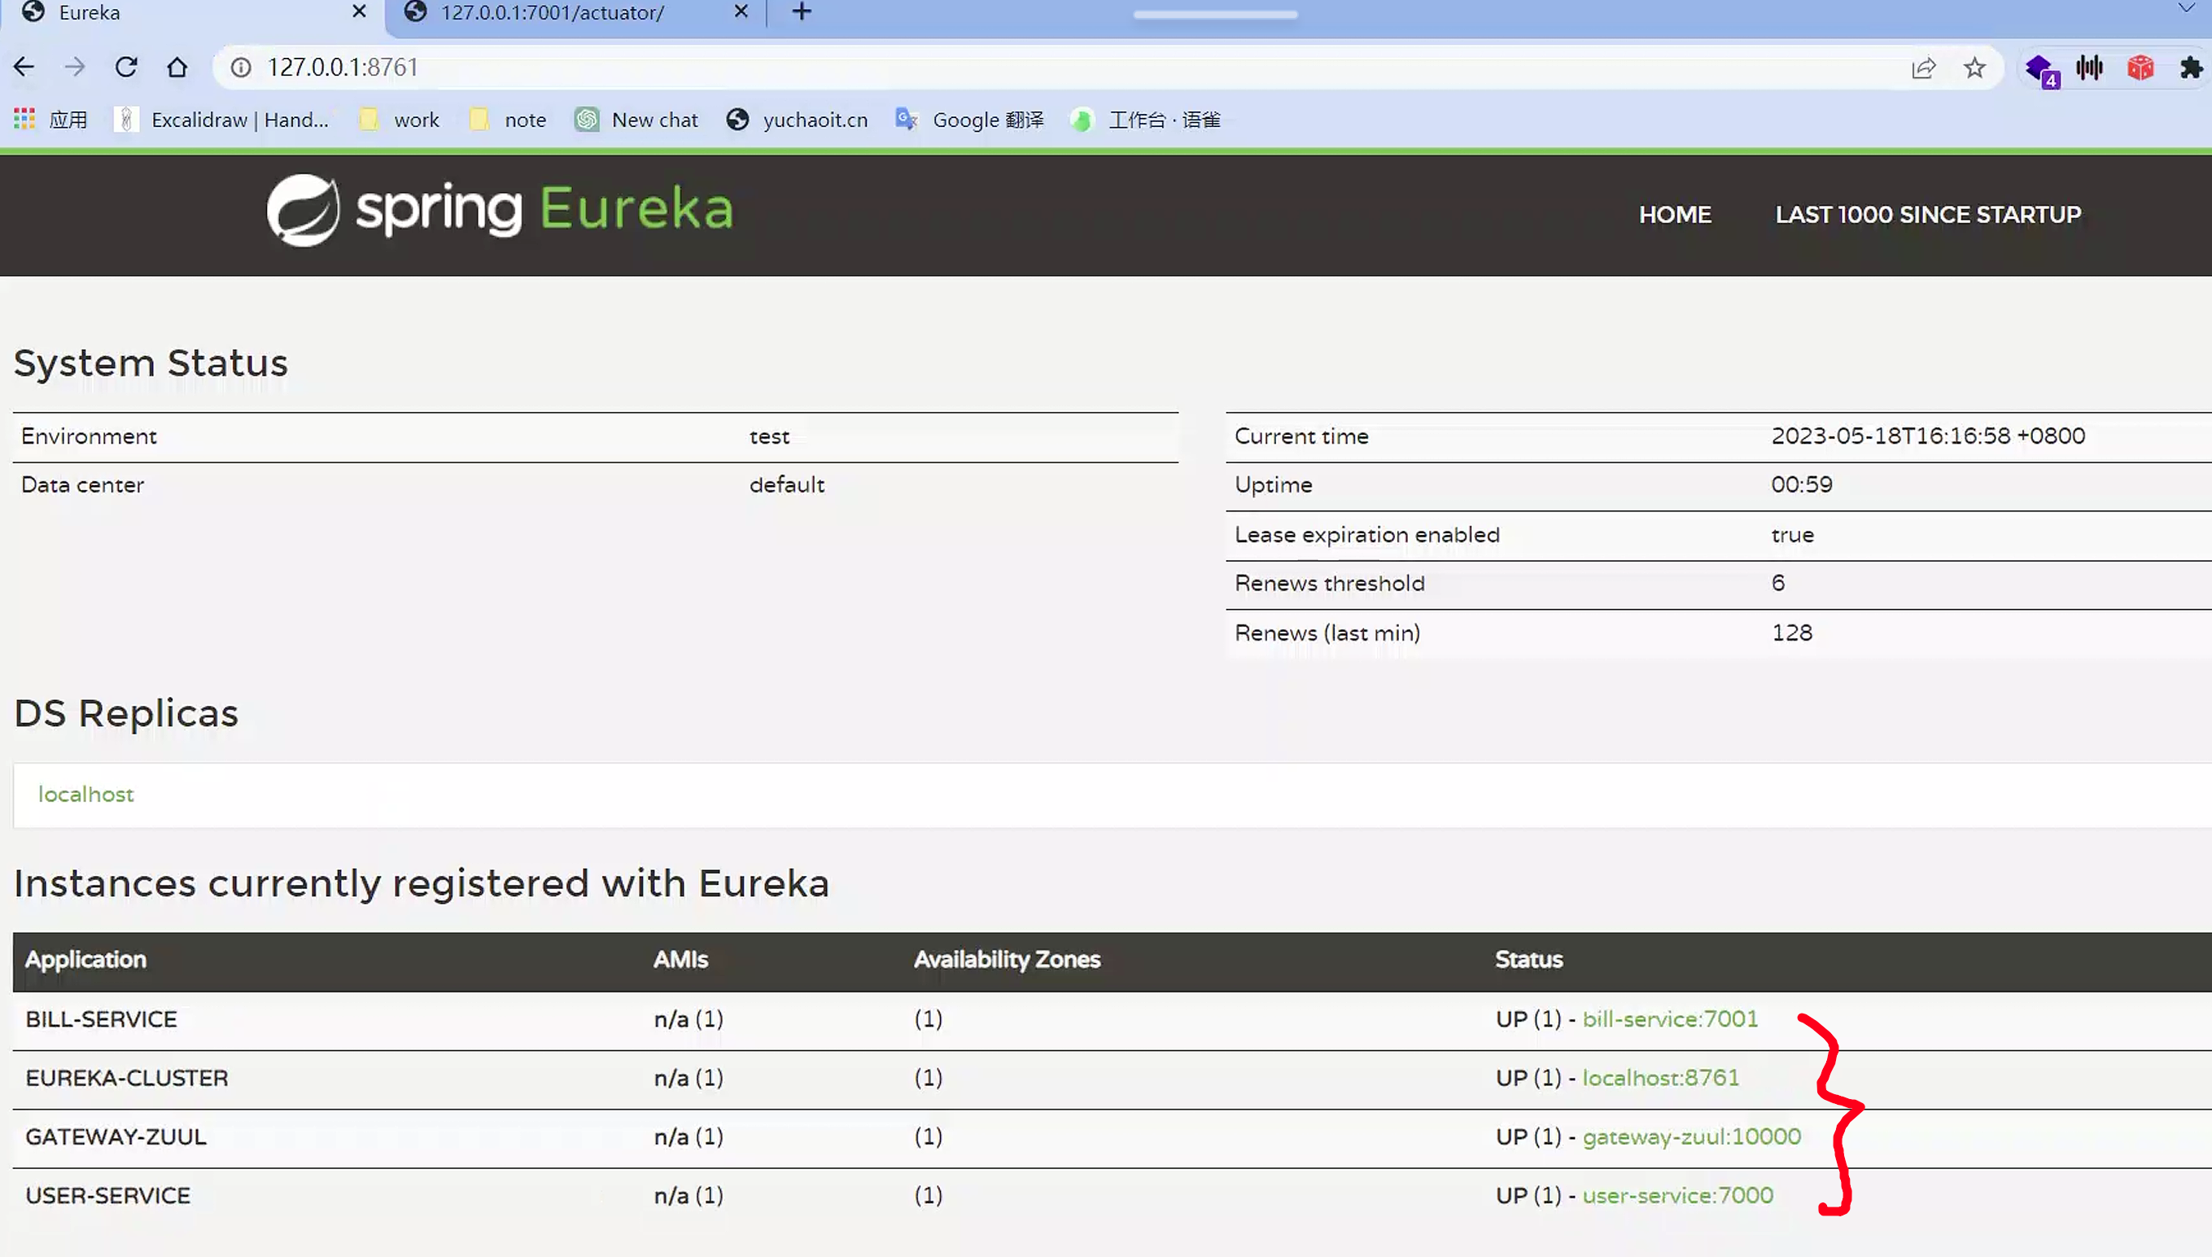
Task: Reload the Eureka page
Action: coord(126,68)
